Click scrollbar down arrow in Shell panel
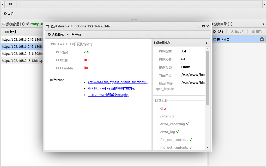 tap(208, 147)
